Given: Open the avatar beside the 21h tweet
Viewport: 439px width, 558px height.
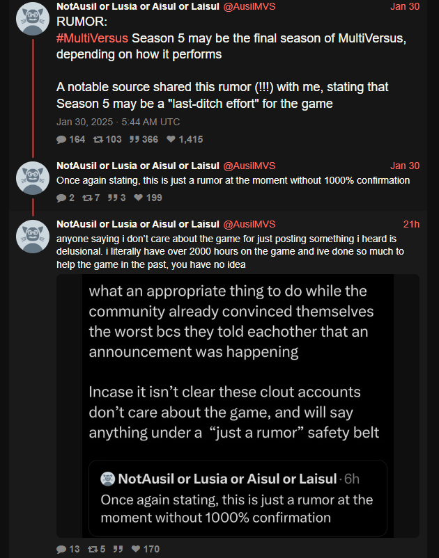Looking at the screenshot, I should [31, 237].
